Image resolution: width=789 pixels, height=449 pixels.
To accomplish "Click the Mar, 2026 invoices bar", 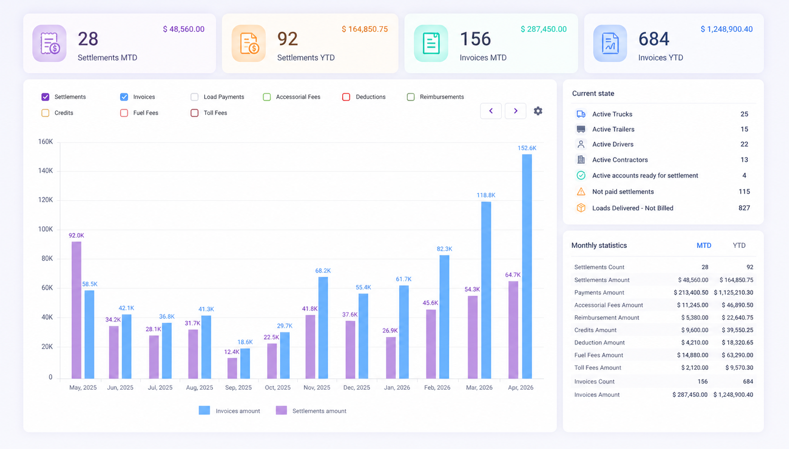I will [x=486, y=290].
